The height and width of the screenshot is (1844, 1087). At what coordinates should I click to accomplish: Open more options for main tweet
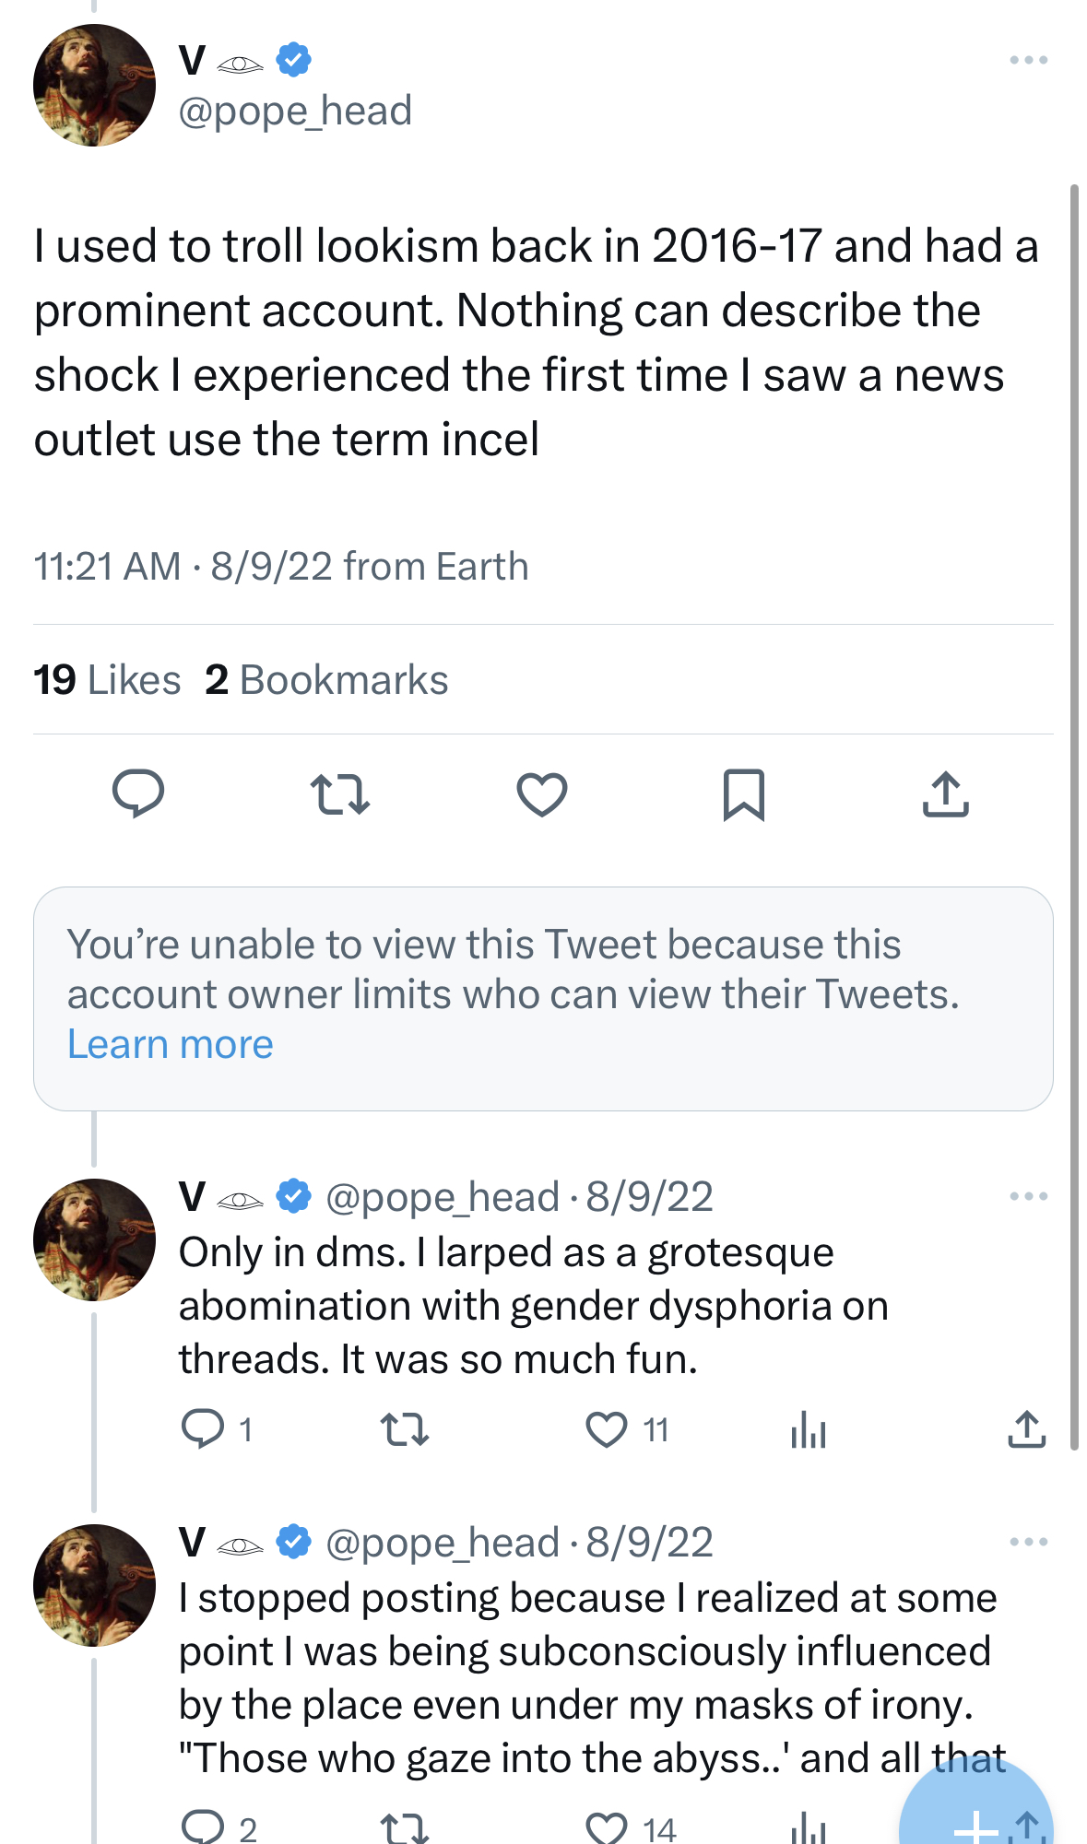1028,60
